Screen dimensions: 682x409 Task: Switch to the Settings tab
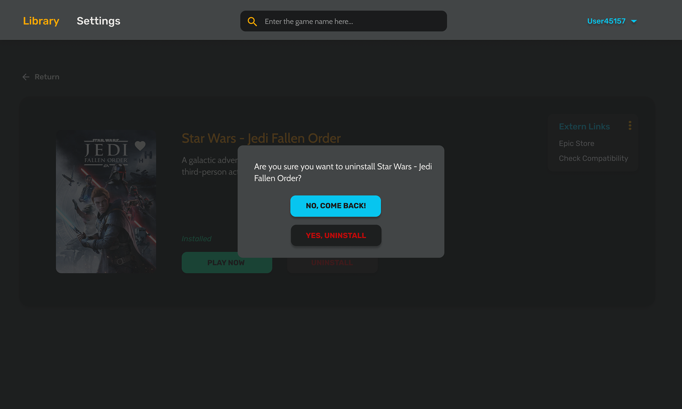coord(98,21)
